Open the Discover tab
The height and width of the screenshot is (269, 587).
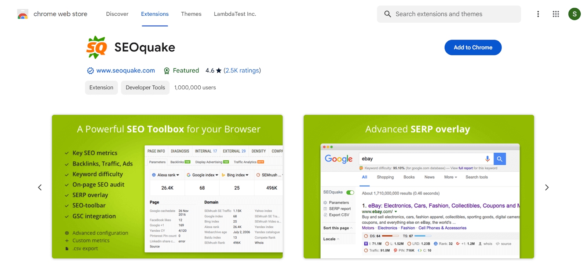pyautogui.click(x=117, y=14)
